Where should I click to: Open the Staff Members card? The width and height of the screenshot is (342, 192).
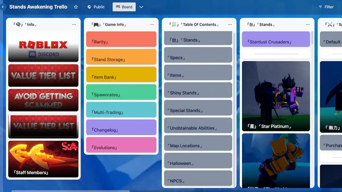pos(43,159)
